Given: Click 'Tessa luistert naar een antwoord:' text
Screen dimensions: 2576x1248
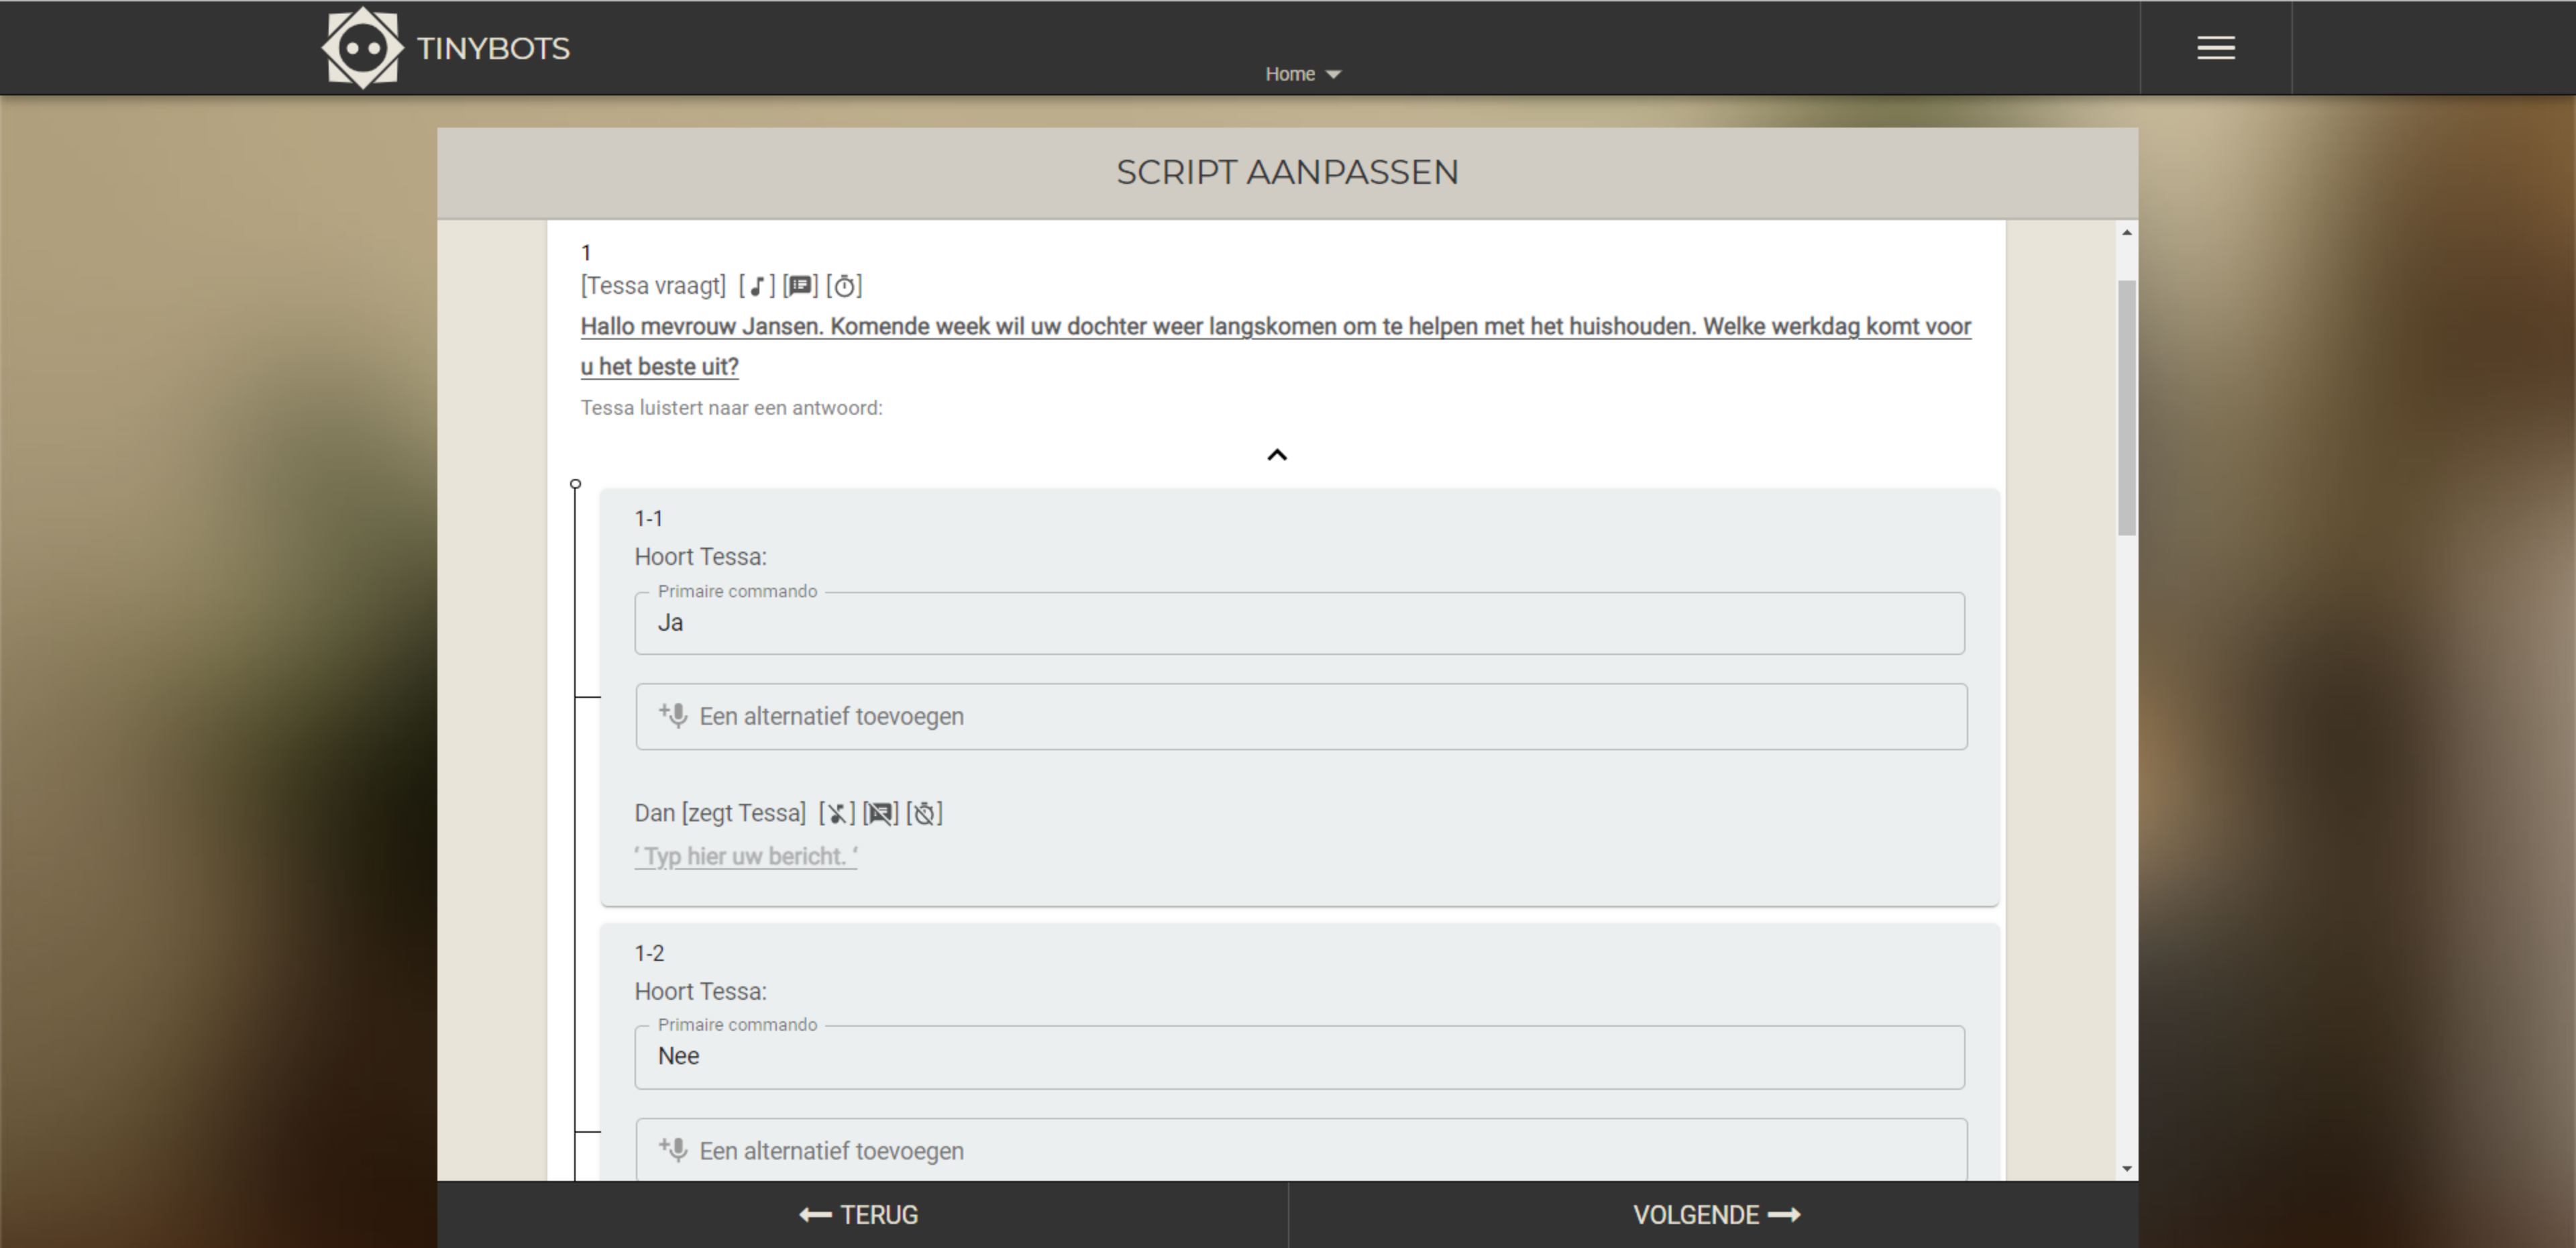Looking at the screenshot, I should [732, 408].
